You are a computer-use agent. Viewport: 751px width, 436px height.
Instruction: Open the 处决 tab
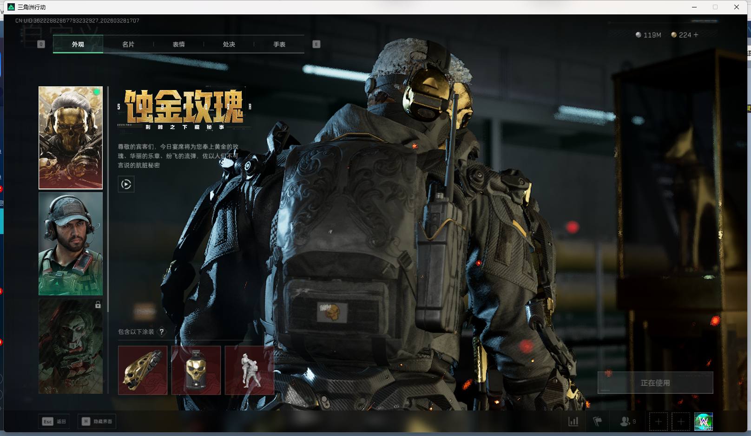click(229, 44)
